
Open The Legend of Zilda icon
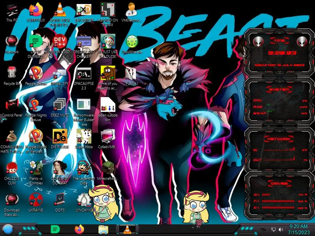coord(84,173)
